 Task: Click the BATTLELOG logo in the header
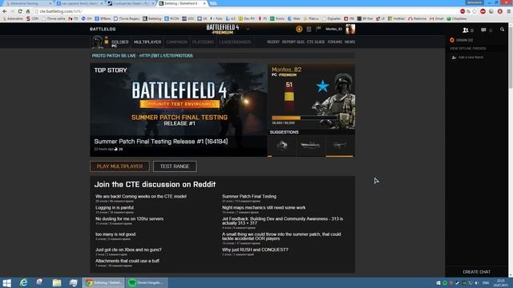coord(103,29)
